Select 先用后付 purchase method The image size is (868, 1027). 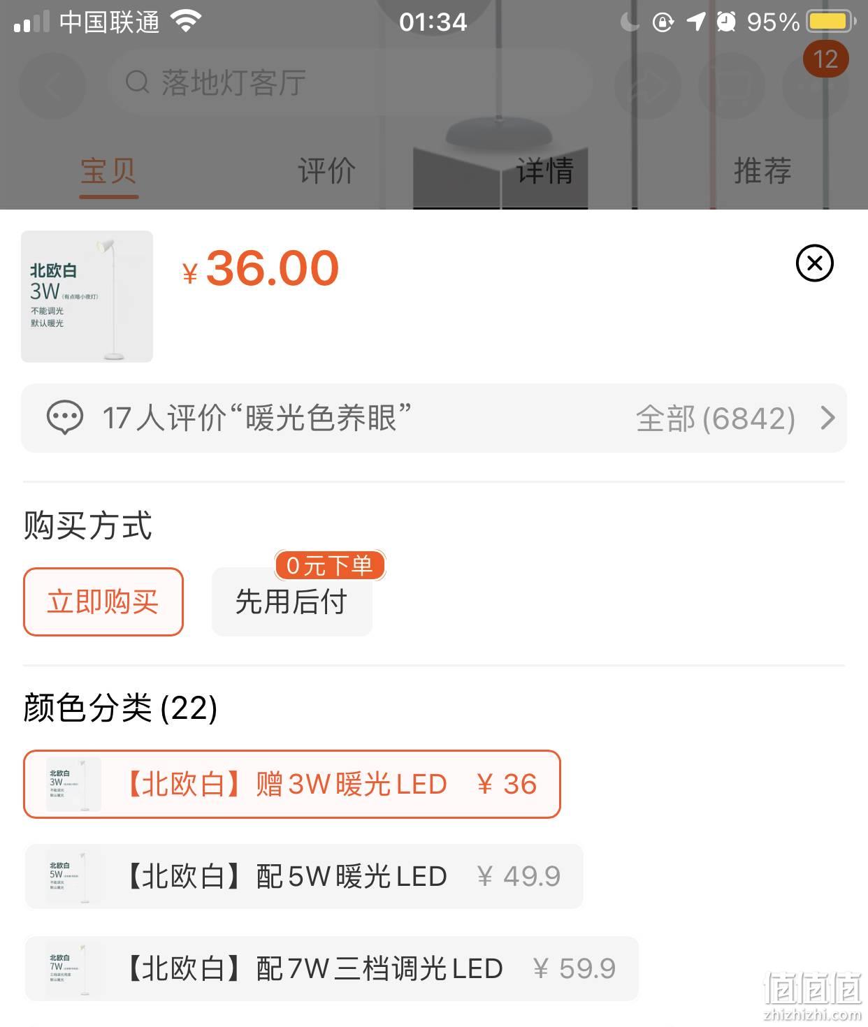pos(292,602)
